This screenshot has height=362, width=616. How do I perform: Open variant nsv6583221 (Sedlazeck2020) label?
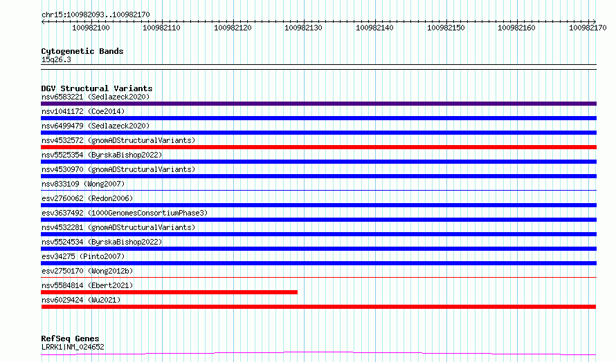(96, 97)
